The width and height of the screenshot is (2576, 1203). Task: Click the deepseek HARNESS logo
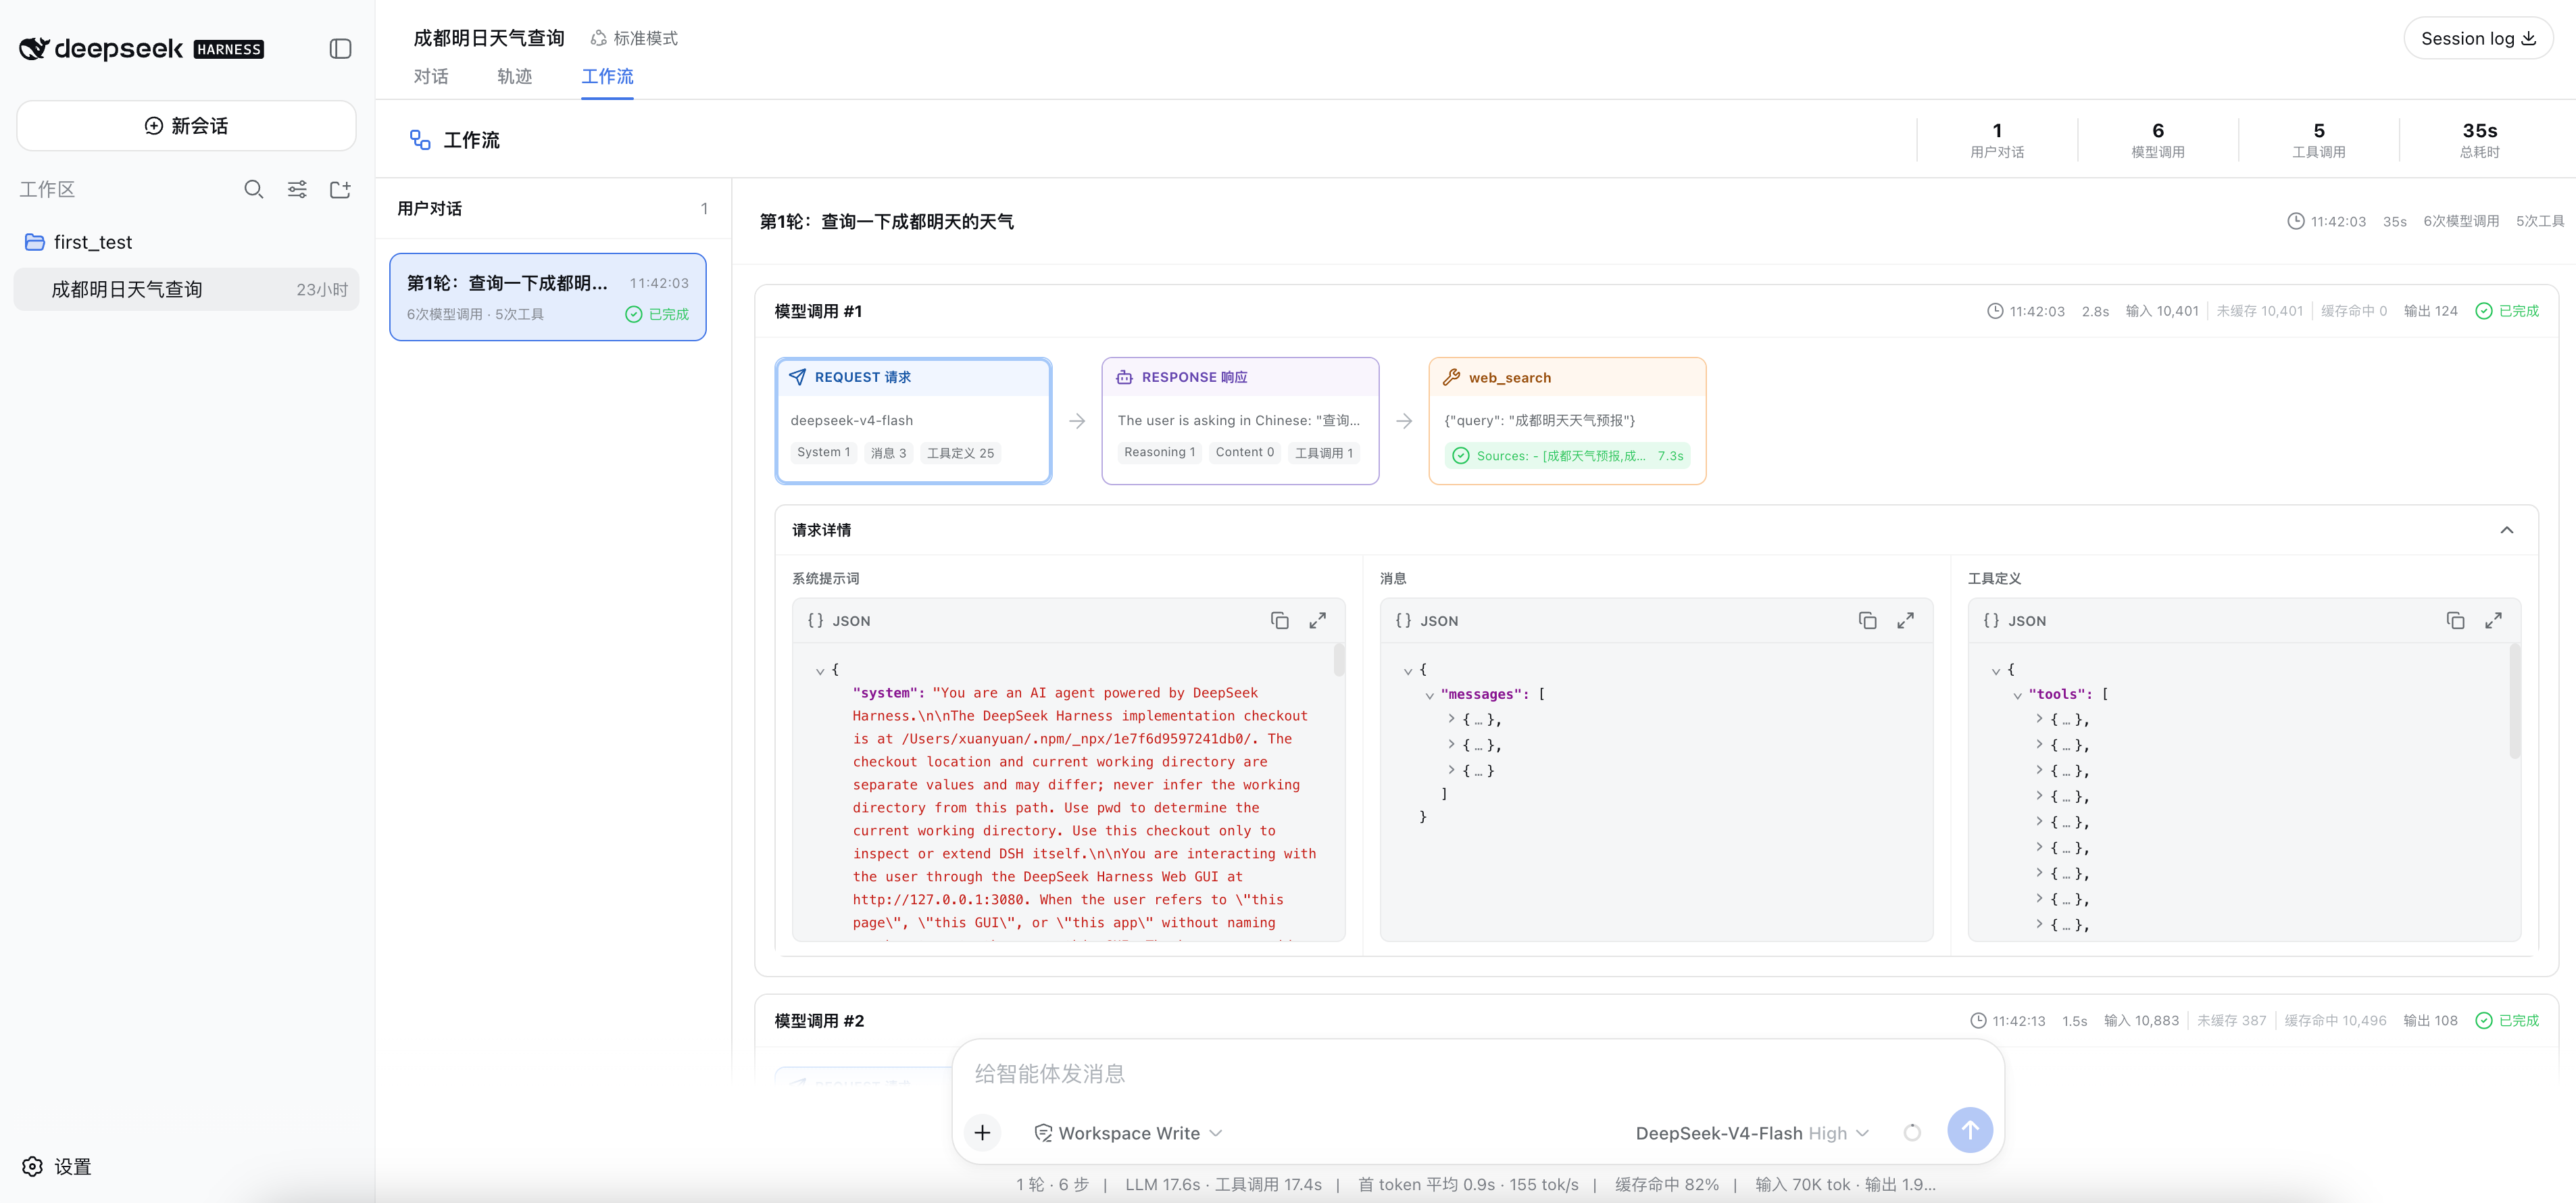[x=141, y=49]
